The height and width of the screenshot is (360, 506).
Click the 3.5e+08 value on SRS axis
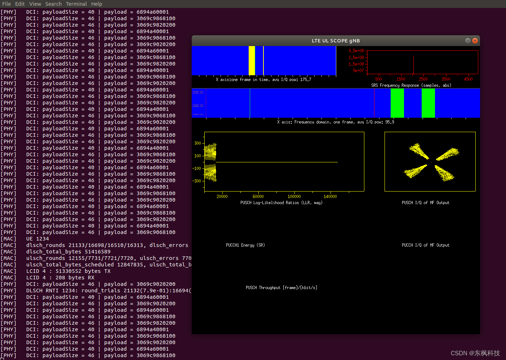coord(356,51)
